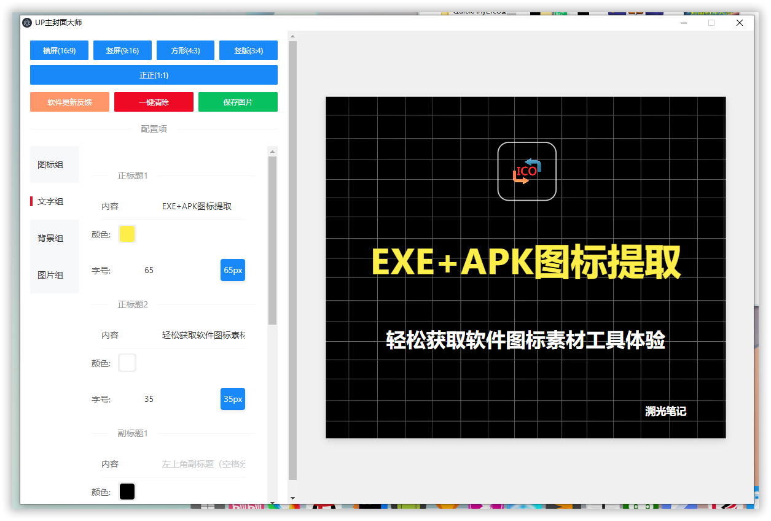Switch to 图标组 tab
The image size is (771, 521).
pyautogui.click(x=55, y=164)
